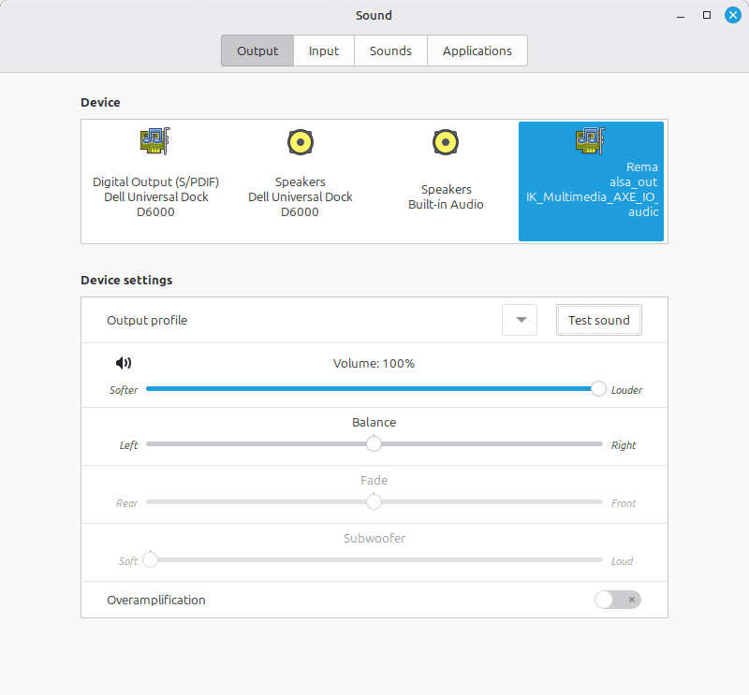Open the Sounds tab

tap(390, 51)
